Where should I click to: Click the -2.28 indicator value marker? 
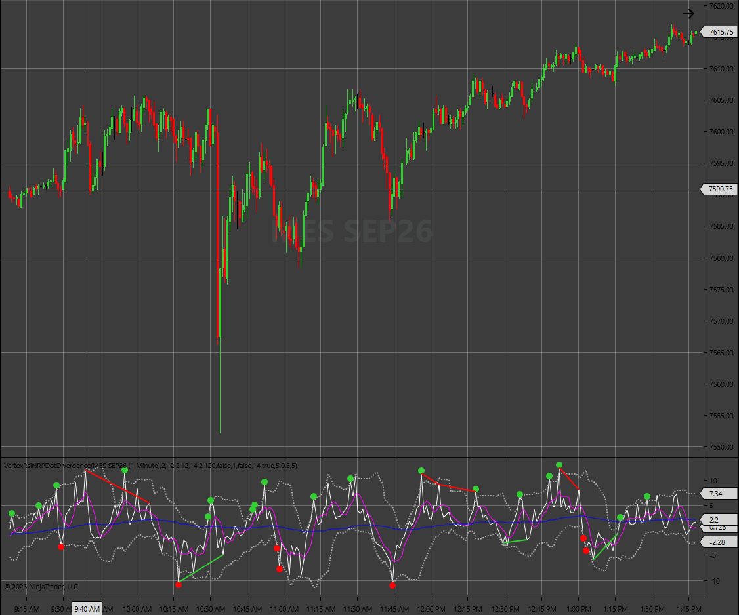pyautogui.click(x=719, y=542)
